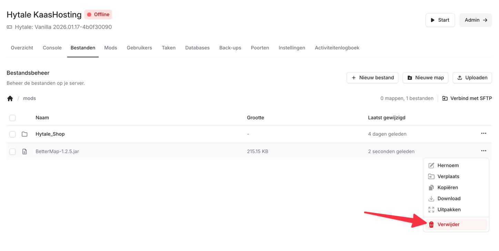Open the three-dot menu for Hytale_Shop
Screen dimensions: 499x251
pos(483,133)
